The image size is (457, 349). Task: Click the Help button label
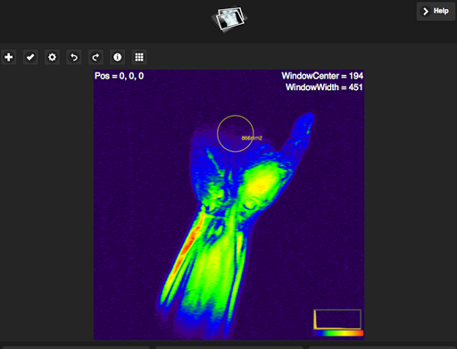[441, 11]
